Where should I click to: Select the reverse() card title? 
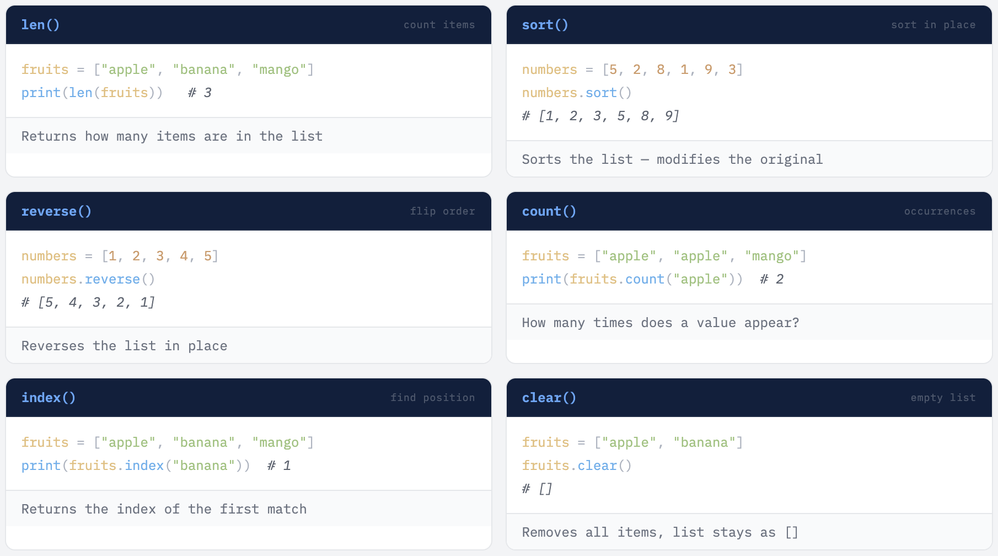[x=56, y=211]
